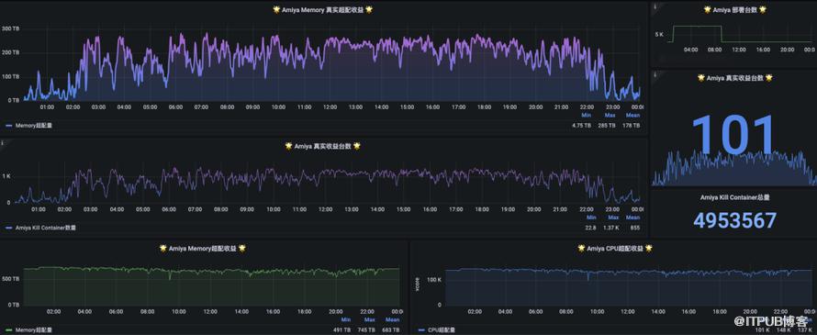Click the 745 TB max value
Image resolution: width=817 pixels, height=335 pixels.
(367, 329)
